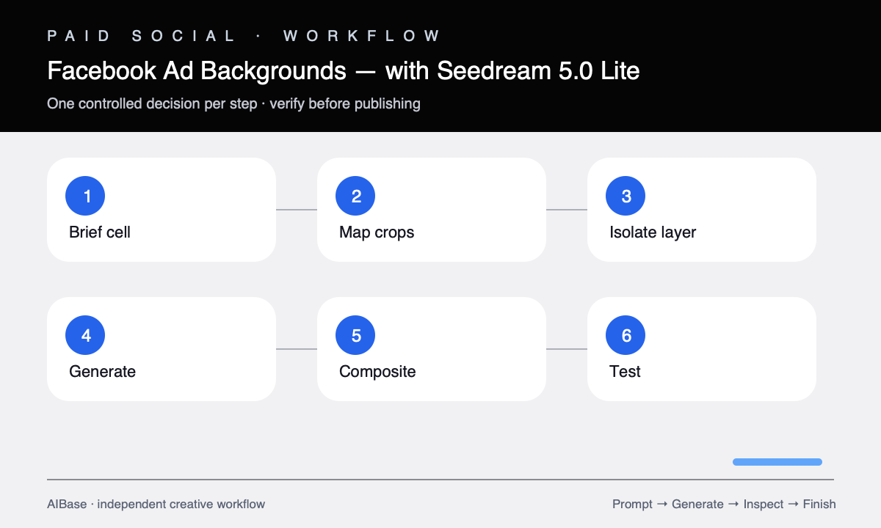
Task: Click the 'AIBase · independent creative workflow' footer
Action: [156, 504]
